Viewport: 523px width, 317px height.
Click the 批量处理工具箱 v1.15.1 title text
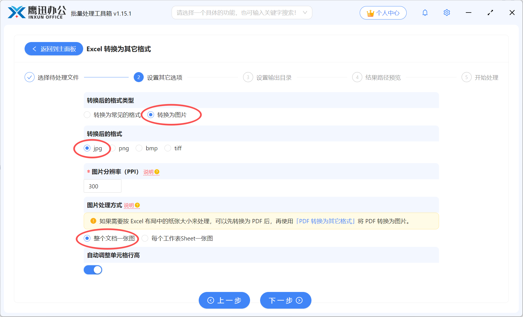coord(101,13)
